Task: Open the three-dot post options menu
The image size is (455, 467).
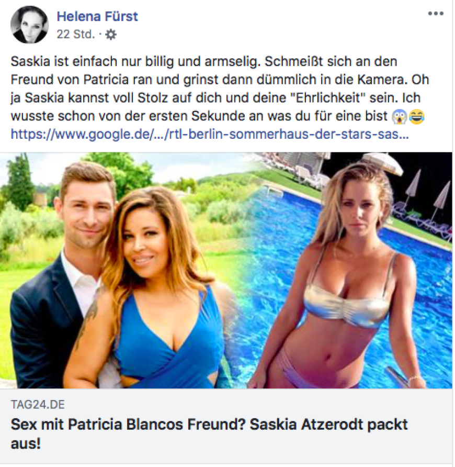Action: point(436,14)
